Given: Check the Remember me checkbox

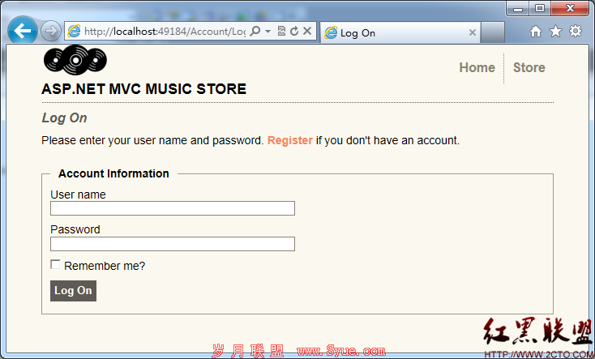Looking at the screenshot, I should point(55,264).
